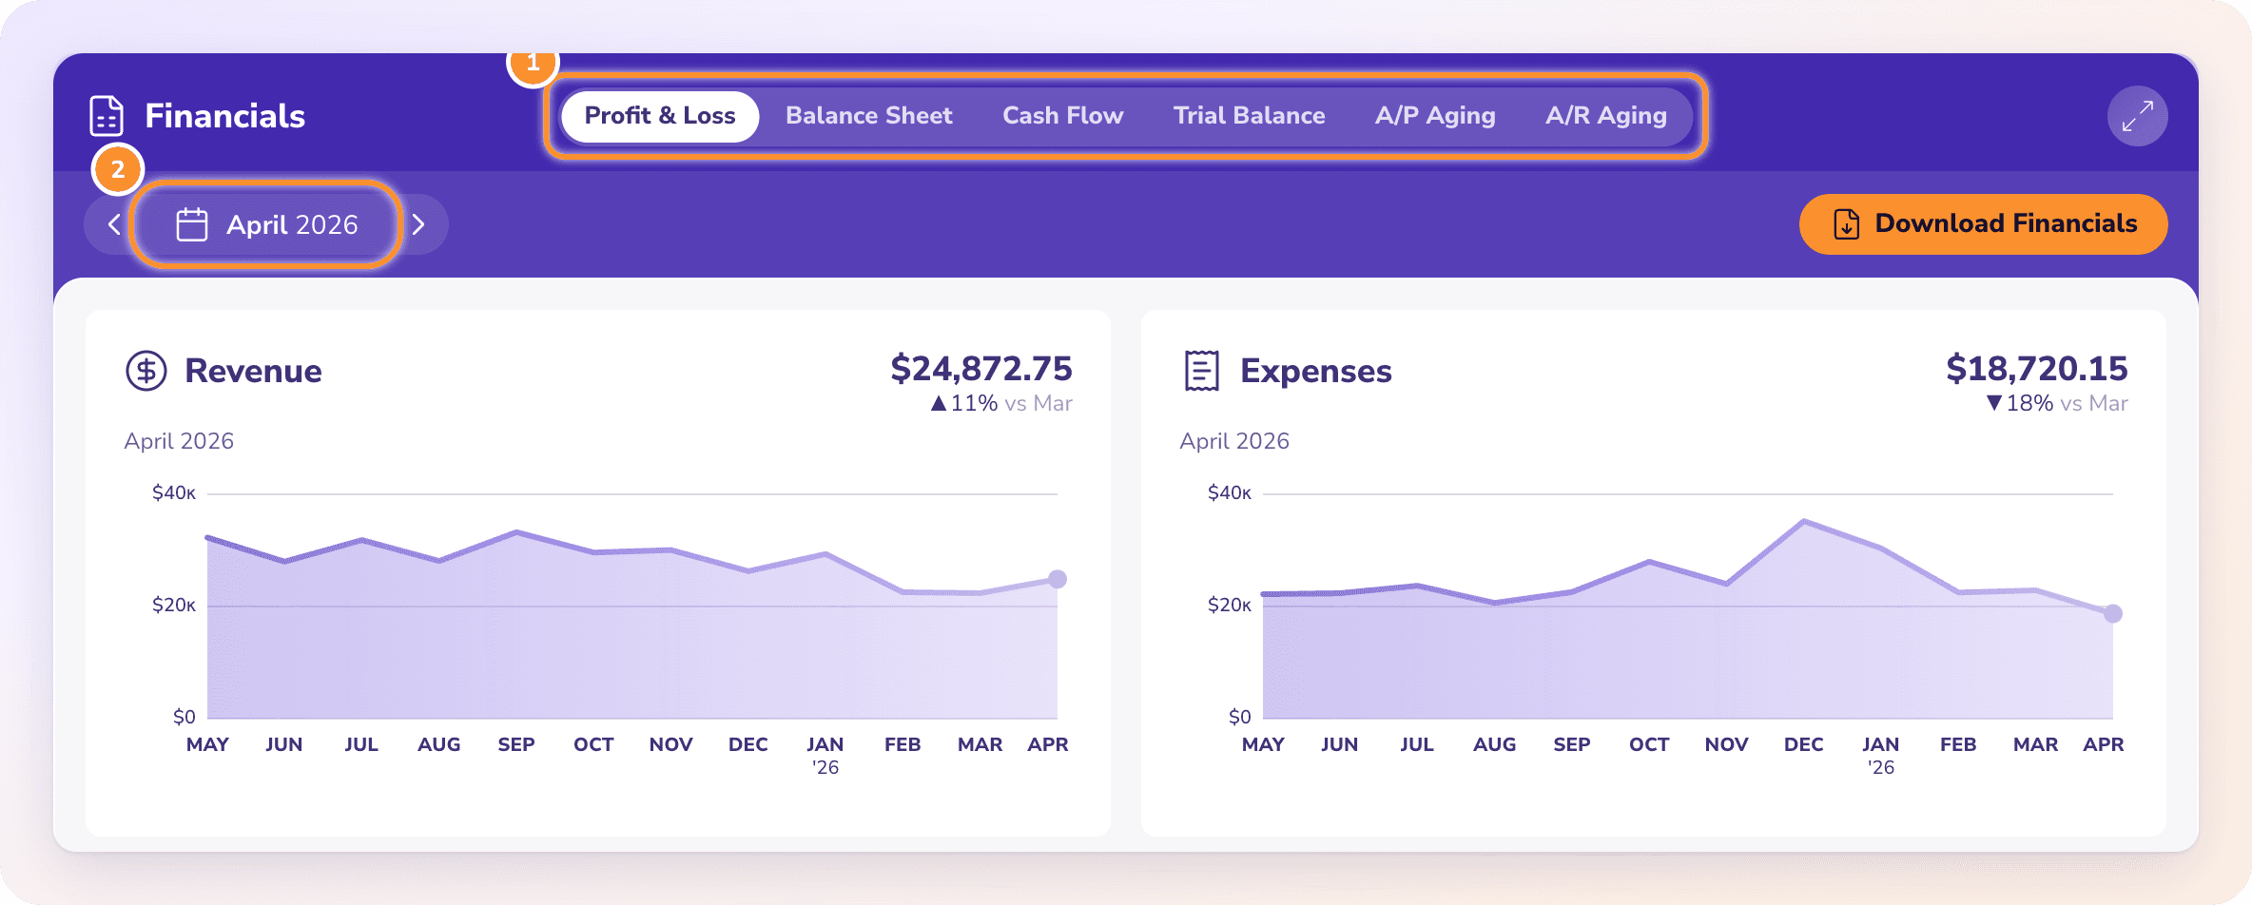Click the $24,872.75 revenue total
The image size is (2252, 905).
pos(981,368)
